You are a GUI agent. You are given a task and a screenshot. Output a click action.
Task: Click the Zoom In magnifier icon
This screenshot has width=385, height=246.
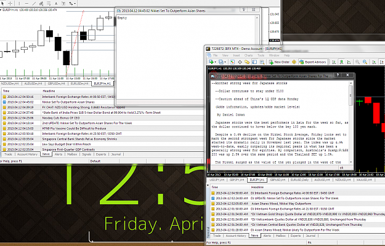[x=357, y=62]
